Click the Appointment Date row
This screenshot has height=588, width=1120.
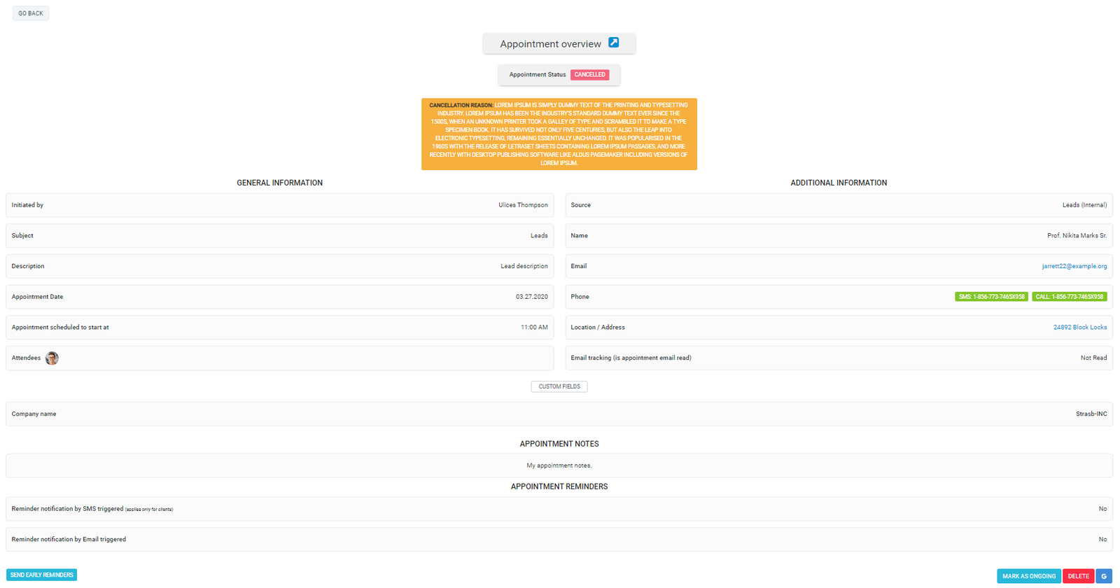(x=279, y=297)
